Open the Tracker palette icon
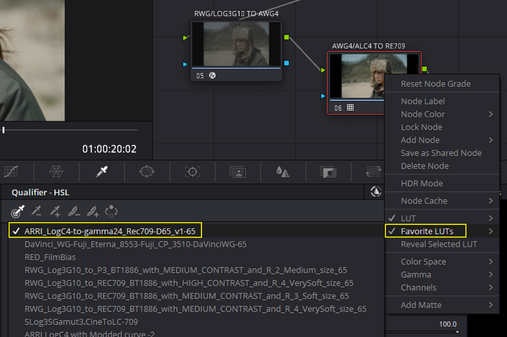 192,171
